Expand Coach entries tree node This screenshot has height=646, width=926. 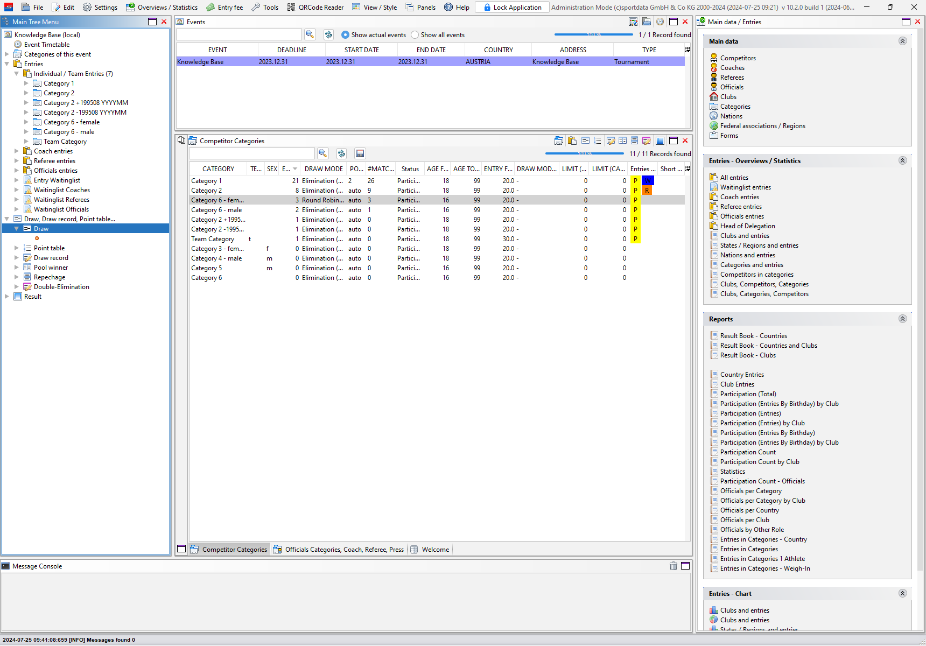pos(17,151)
